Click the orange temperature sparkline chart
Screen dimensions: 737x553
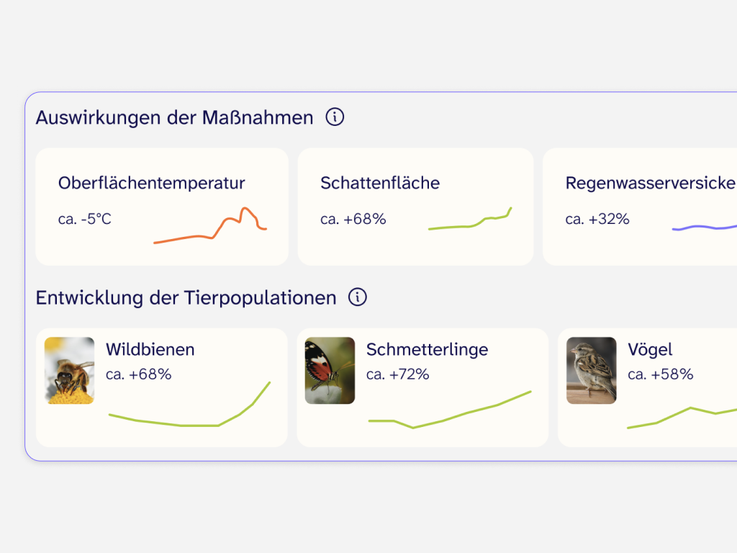(x=210, y=225)
